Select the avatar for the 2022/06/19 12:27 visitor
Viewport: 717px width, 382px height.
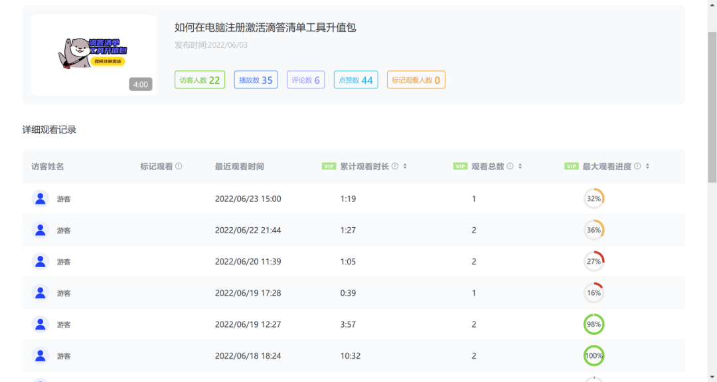[40, 324]
